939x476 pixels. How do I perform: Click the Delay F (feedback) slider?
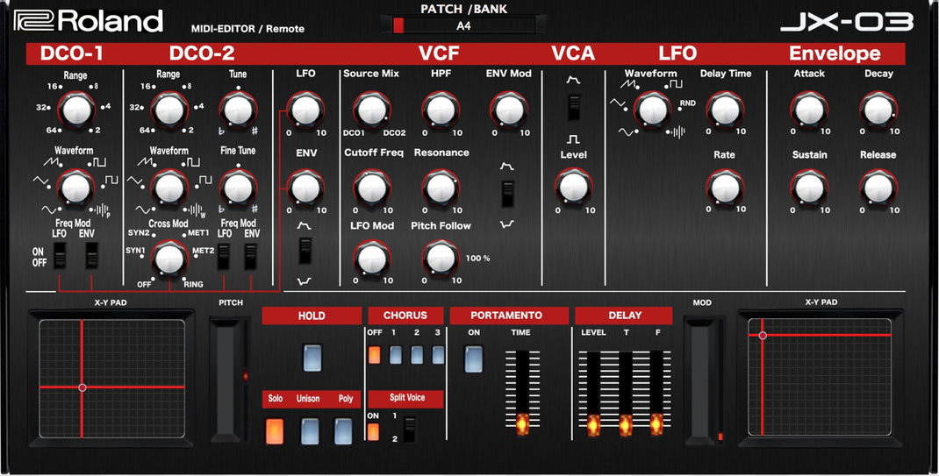coord(657,393)
